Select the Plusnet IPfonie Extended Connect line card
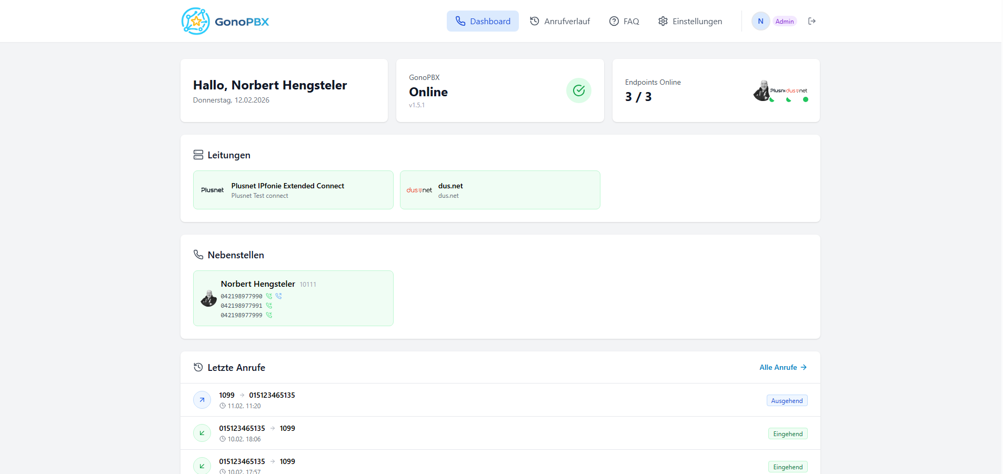The height and width of the screenshot is (474, 1003). click(x=293, y=190)
